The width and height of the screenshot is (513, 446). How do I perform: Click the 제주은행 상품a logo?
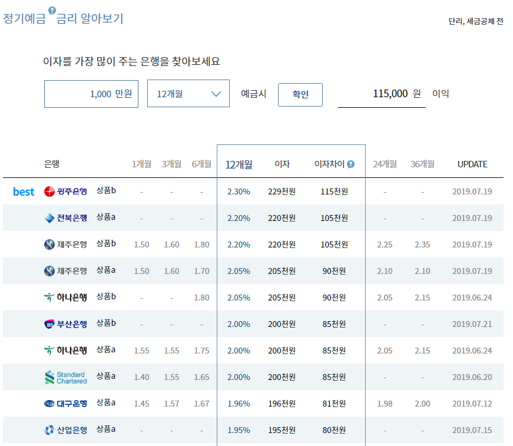coord(65,271)
